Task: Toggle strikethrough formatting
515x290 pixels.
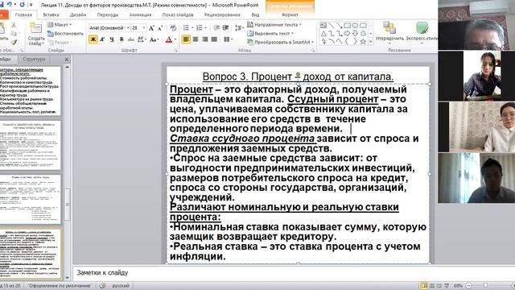Action: [130, 39]
